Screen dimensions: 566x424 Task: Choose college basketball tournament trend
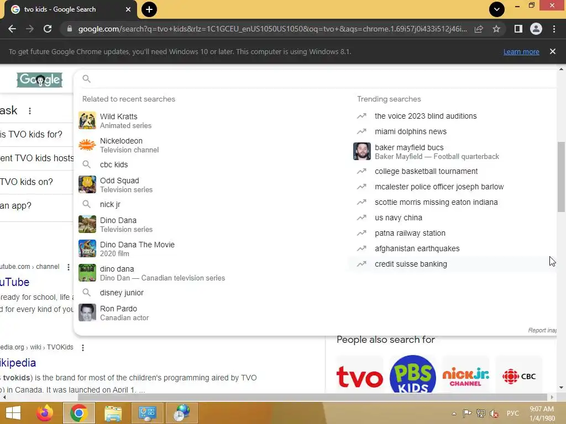(x=453, y=171)
